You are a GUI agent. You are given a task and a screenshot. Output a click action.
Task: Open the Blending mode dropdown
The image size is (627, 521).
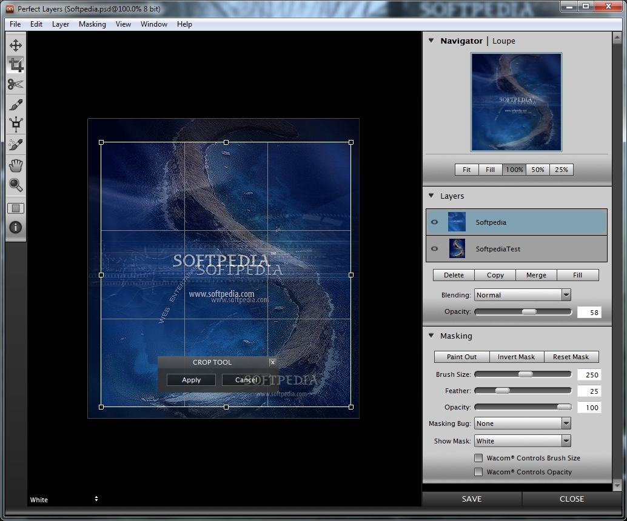(523, 295)
